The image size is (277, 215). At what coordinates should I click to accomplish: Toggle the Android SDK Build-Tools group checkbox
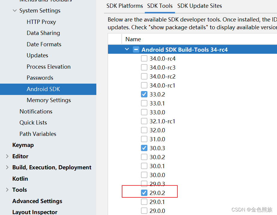[136, 50]
